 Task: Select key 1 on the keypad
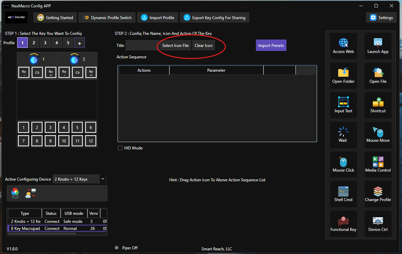click(24, 127)
